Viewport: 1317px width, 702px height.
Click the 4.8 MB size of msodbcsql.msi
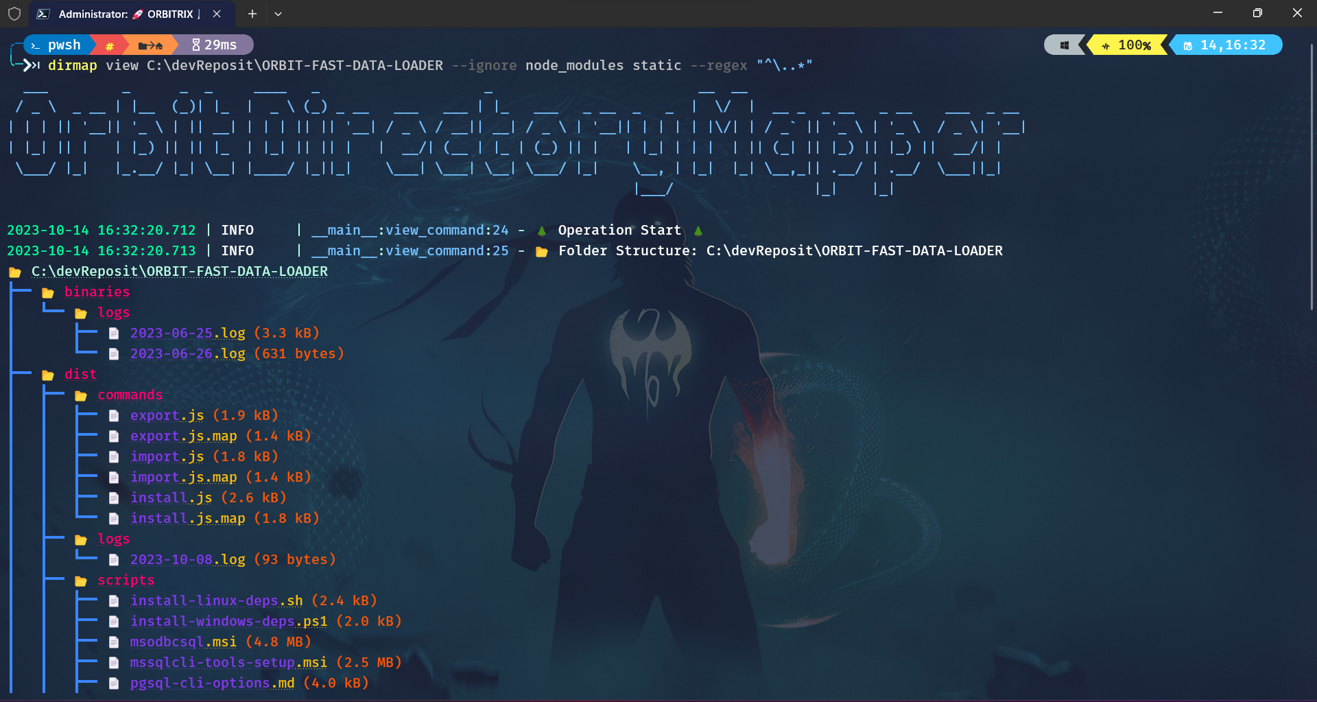pyautogui.click(x=278, y=642)
